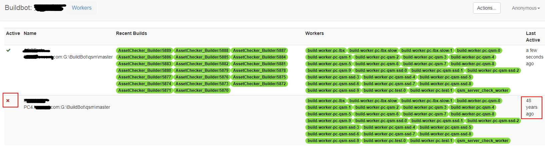Open build AssetChecker_Builder/5884
This screenshot has width=545, height=149.
point(259,57)
